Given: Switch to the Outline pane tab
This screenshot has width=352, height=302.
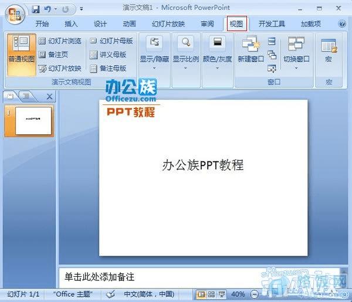Looking at the screenshot, I should (x=26, y=97).
